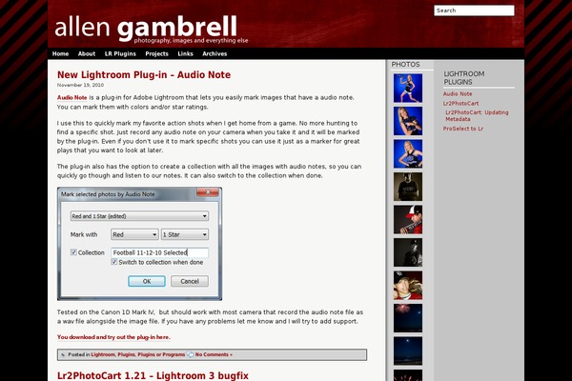Open sidebar link 'Lr2PhotoCart: Updating Metadata'
Screen dimensions: 572x381
pyautogui.click(x=477, y=115)
